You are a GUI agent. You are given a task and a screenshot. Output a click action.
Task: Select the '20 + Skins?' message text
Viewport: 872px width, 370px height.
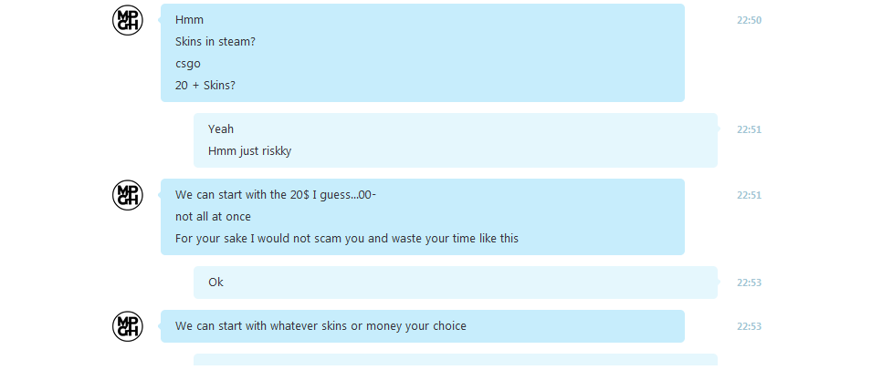pos(205,86)
